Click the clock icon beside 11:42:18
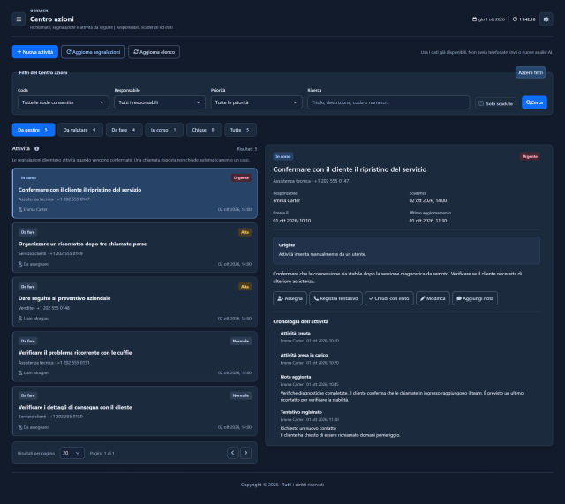The width and height of the screenshot is (565, 504). tap(515, 19)
